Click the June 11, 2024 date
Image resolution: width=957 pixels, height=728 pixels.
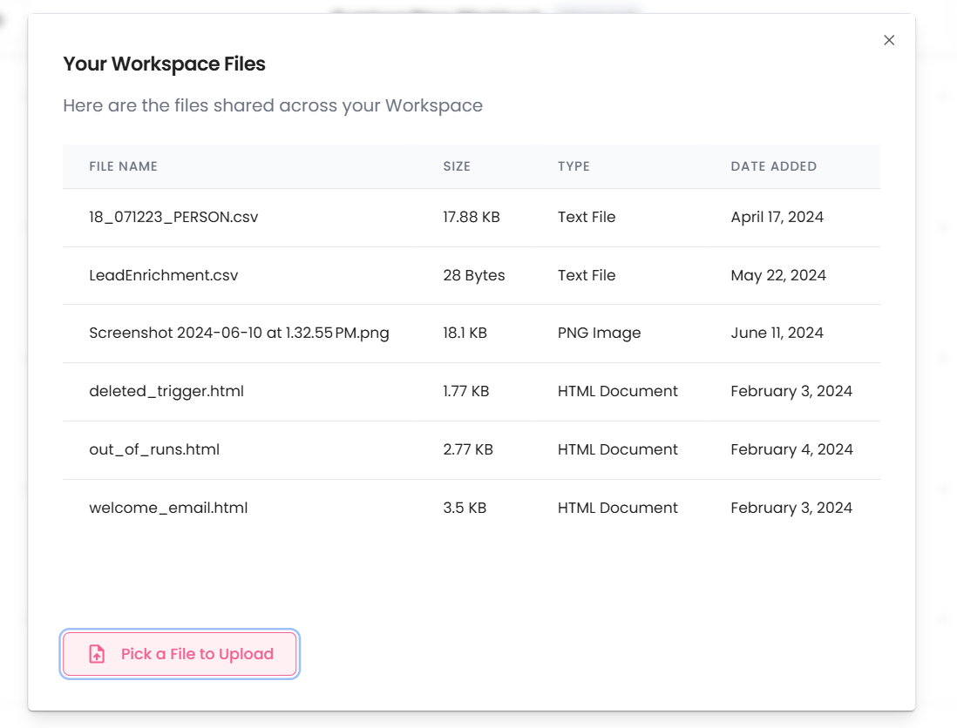777,333
